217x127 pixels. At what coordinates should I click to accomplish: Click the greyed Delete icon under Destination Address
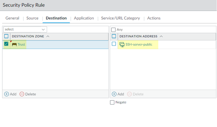coord(129,94)
